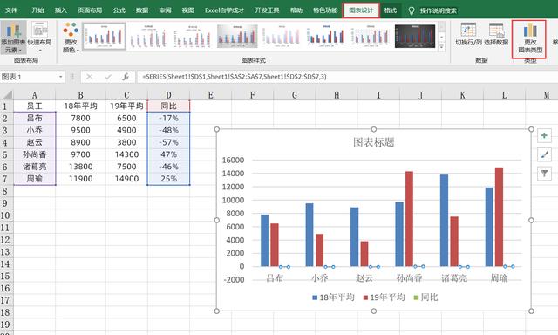Screen dimensions: 558x335
Task: Click cell D1 labeled 同比
Action: click(168, 106)
